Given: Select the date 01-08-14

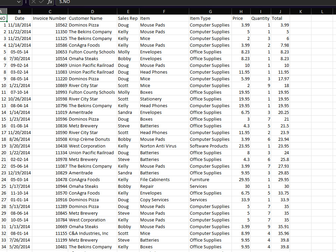Looking at the screenshot, I should click(x=19, y=126).
